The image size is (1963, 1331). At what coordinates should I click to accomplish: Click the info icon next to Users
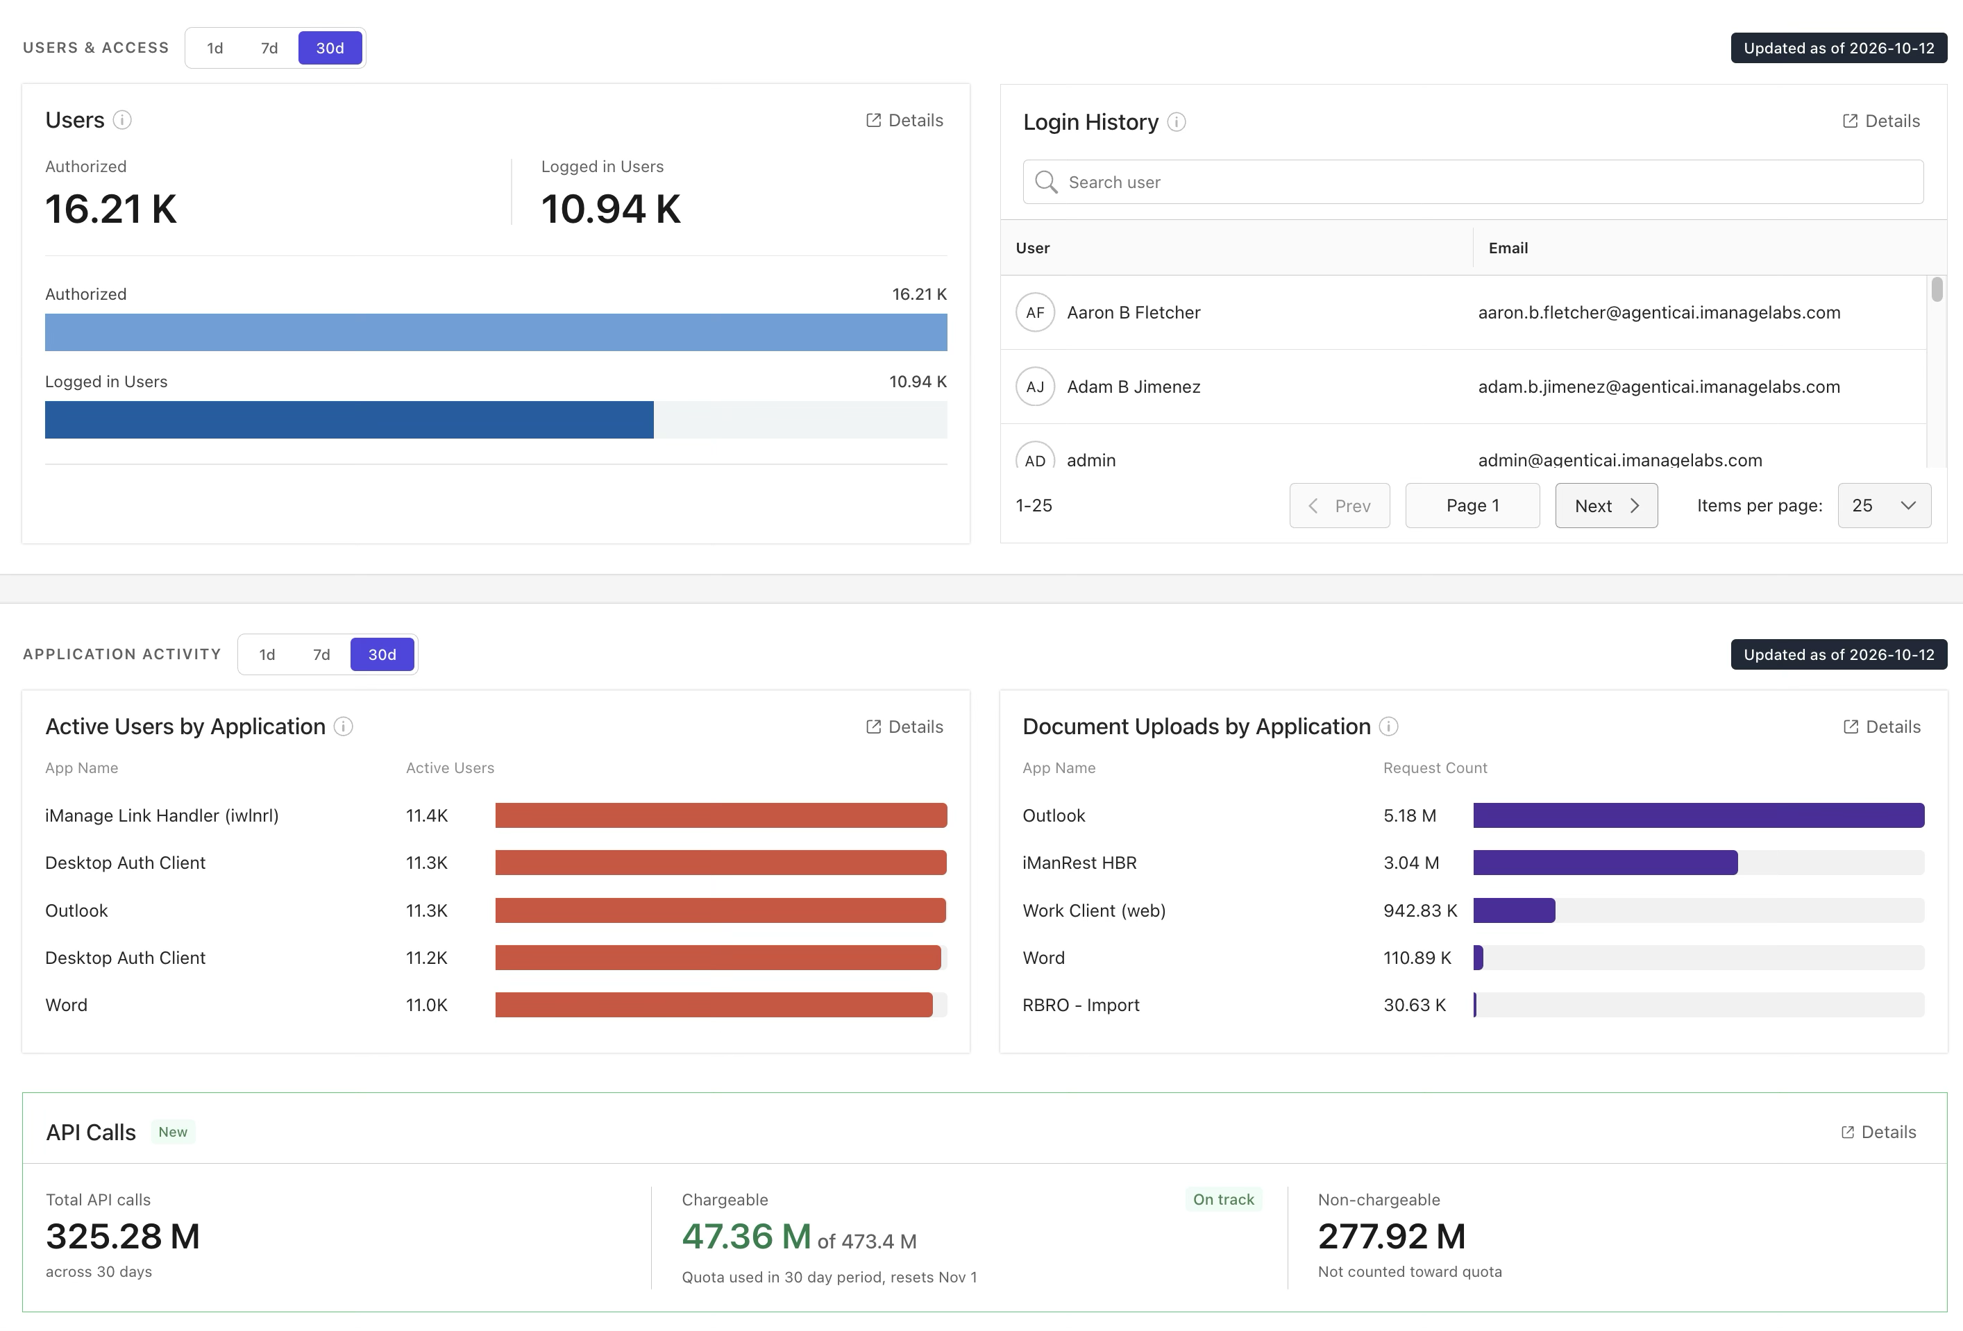(x=122, y=120)
